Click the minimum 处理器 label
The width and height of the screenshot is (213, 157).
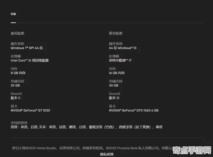coord(16,56)
